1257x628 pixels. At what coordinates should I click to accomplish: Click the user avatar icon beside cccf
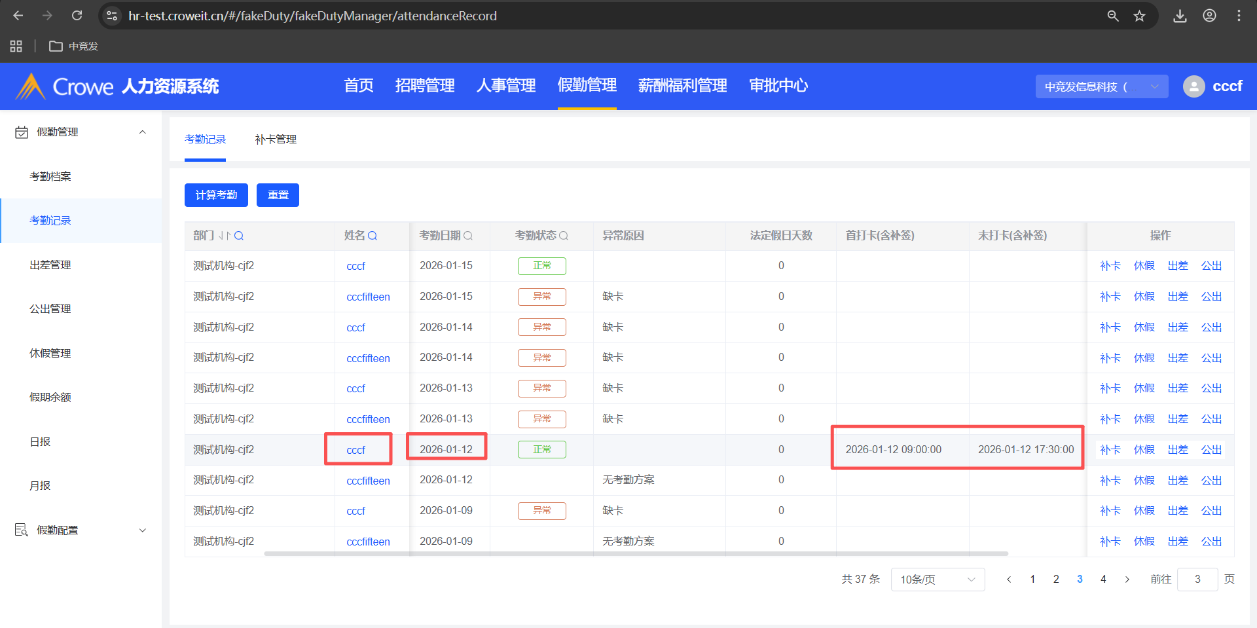(x=1193, y=86)
